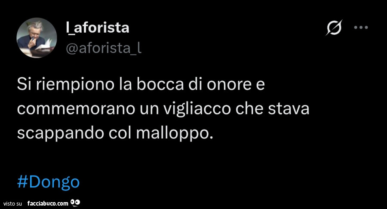Click the tweet line starting 'Si riempiono'

click(x=141, y=84)
